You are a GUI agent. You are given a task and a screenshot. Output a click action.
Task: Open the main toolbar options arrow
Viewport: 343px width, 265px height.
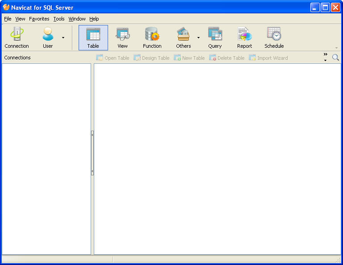pos(336,48)
